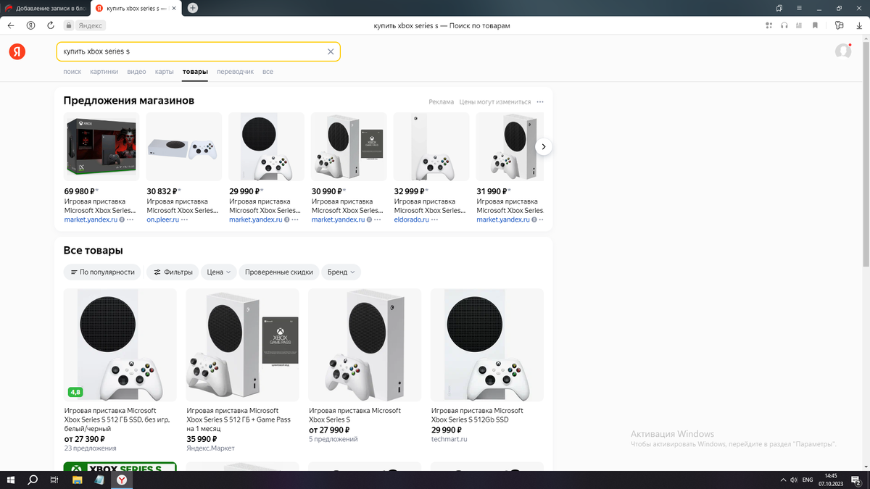Expand the 'Цена' dropdown
The height and width of the screenshot is (489, 870).
click(219, 272)
